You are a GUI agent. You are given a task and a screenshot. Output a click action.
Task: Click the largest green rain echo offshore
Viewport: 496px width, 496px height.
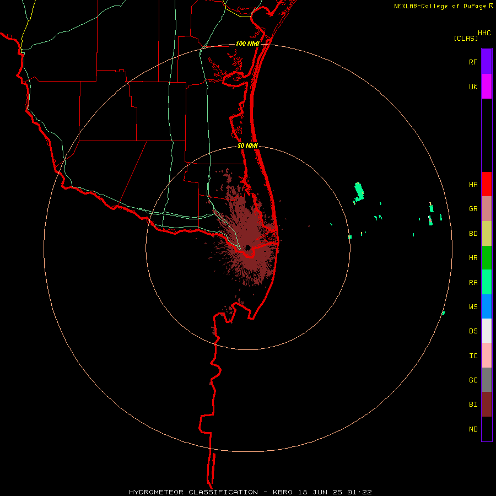click(359, 192)
